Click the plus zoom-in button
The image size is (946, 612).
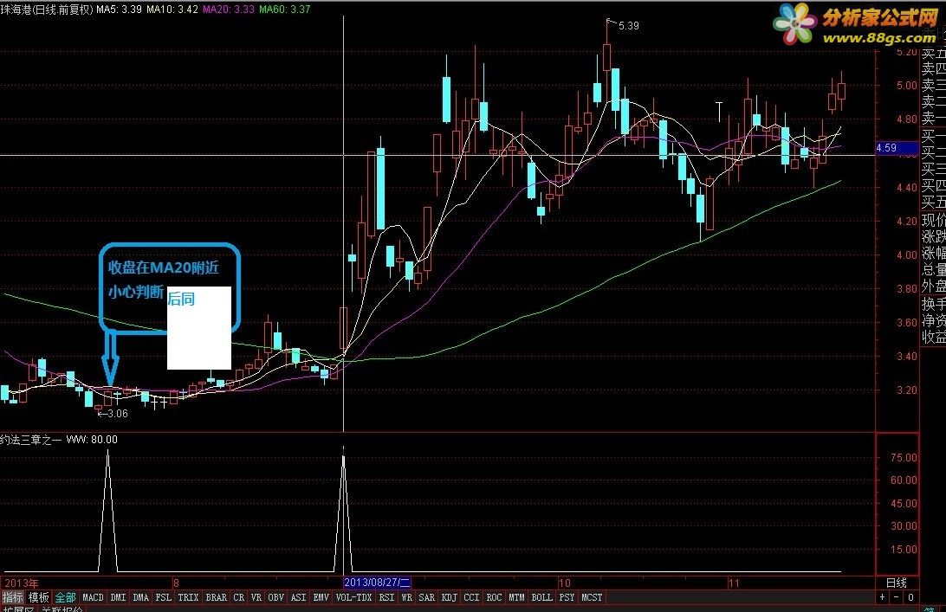pos(882,597)
